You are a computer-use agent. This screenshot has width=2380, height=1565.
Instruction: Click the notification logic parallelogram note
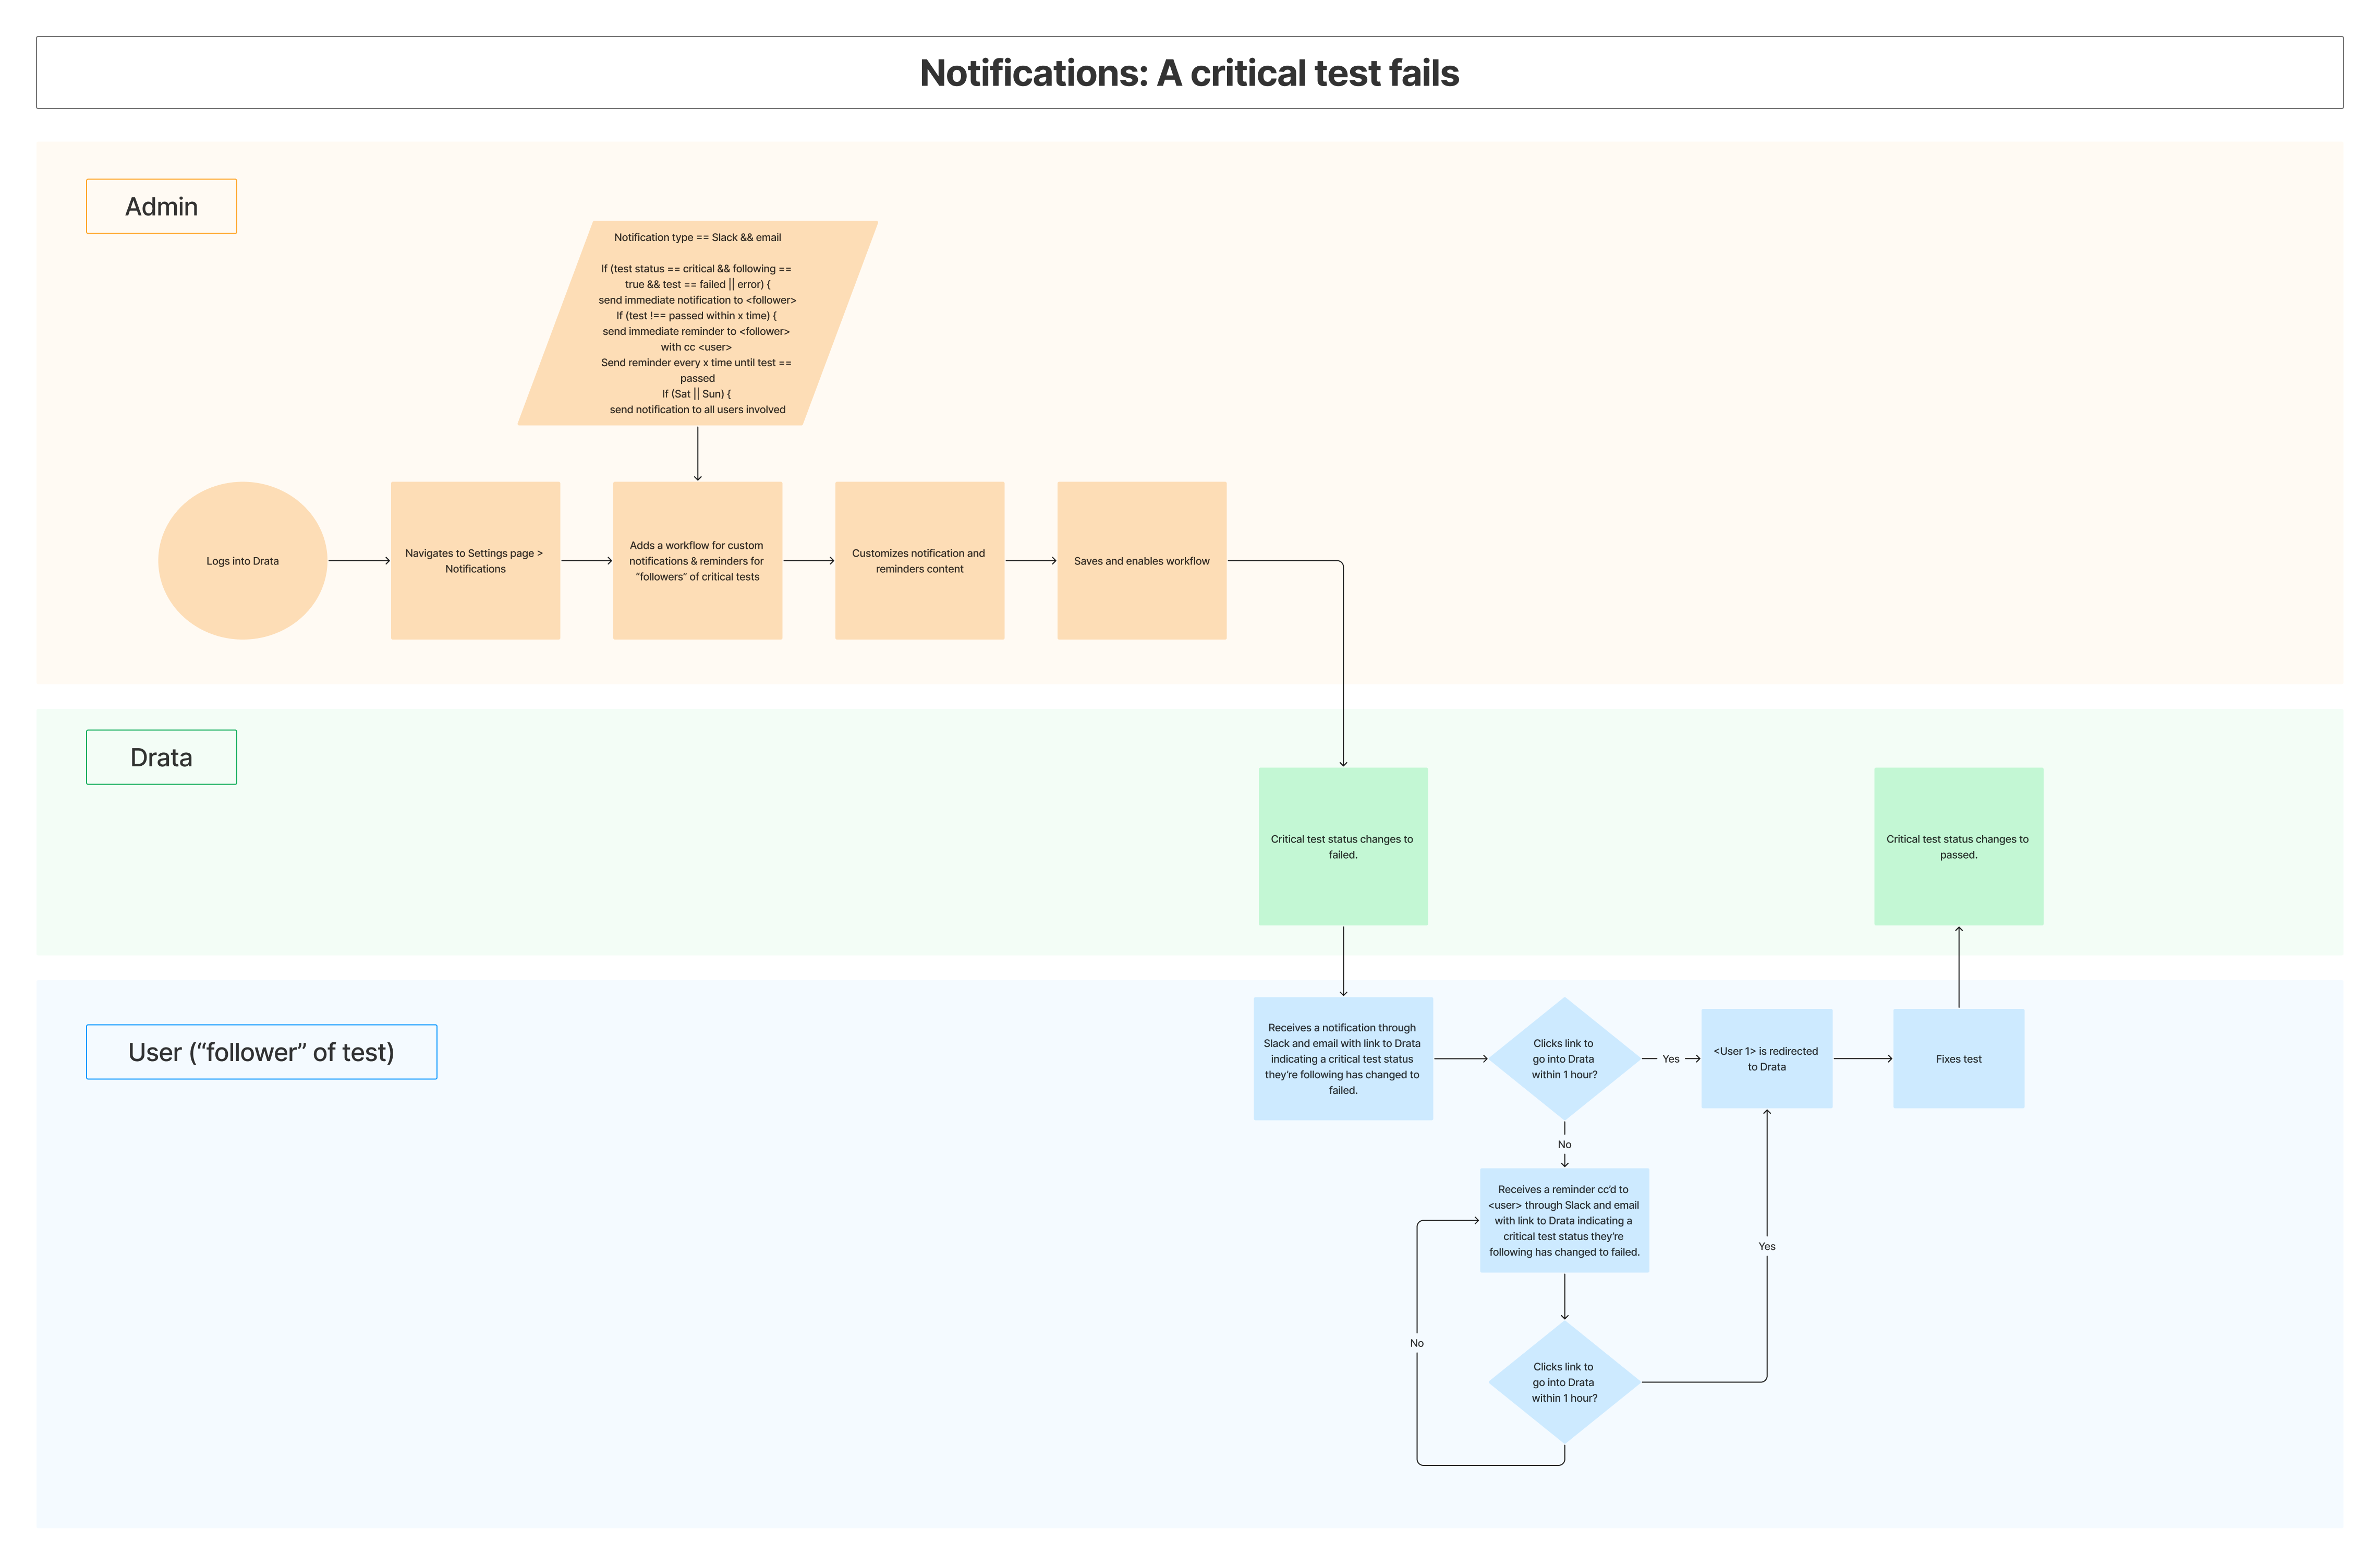(x=697, y=323)
